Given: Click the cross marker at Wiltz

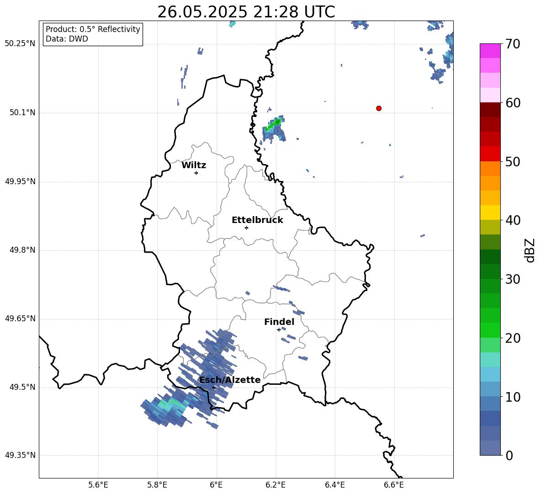Looking at the screenshot, I should 196,173.
